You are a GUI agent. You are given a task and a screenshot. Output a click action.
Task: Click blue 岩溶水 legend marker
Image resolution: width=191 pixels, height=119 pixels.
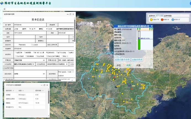173,20
